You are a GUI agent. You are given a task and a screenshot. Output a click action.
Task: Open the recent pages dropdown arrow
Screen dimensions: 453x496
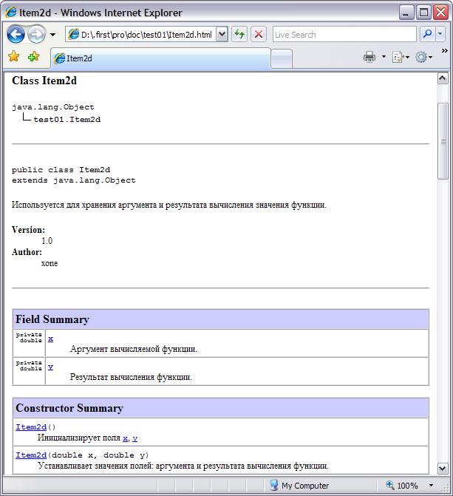click(x=52, y=35)
